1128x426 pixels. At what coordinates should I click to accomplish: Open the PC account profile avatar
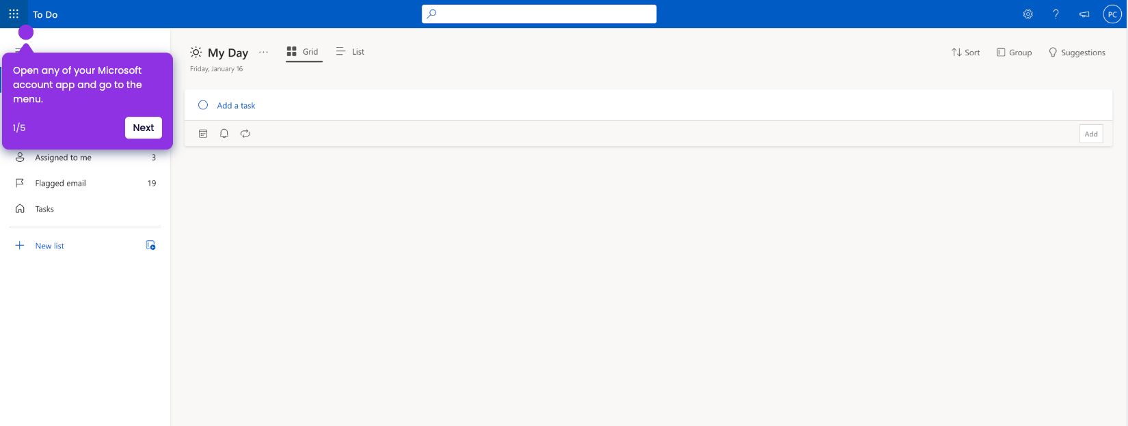[1112, 14]
